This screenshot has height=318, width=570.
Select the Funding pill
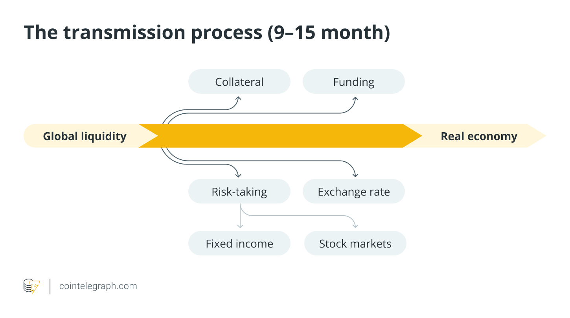point(353,82)
